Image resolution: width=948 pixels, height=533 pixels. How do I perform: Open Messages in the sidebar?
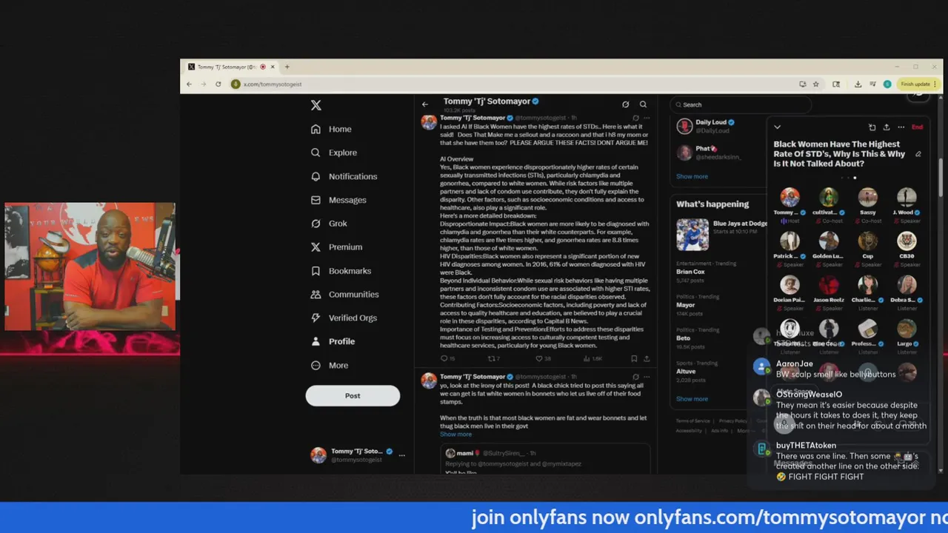click(338, 200)
